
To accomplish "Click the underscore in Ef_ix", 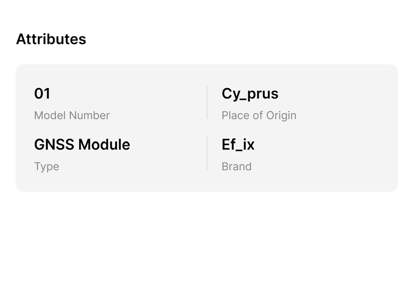I will click(x=239, y=150).
